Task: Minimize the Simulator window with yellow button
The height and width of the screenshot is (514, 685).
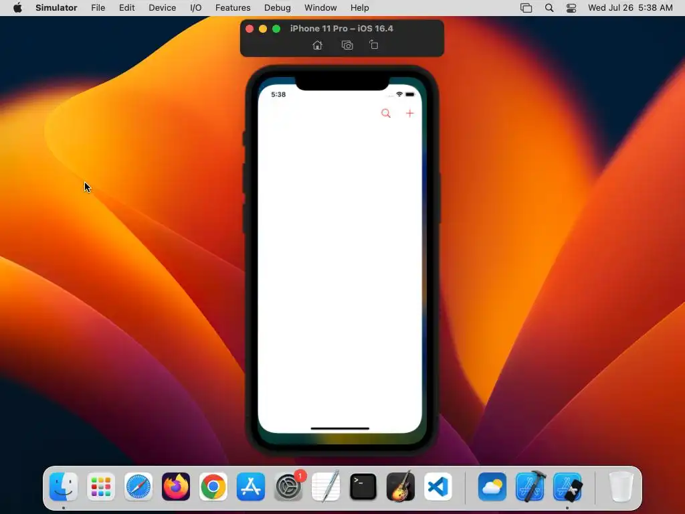Action: coord(263,29)
